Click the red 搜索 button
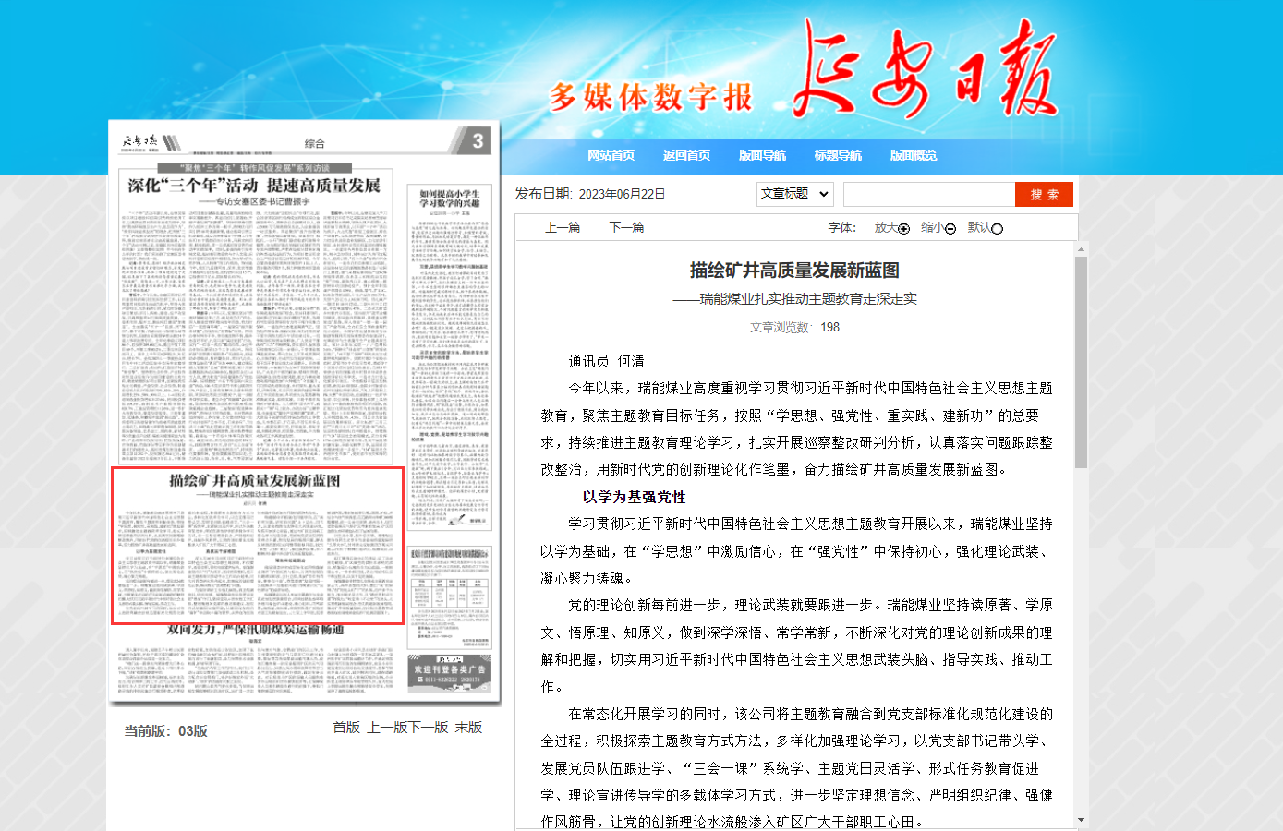 pos(1044,194)
